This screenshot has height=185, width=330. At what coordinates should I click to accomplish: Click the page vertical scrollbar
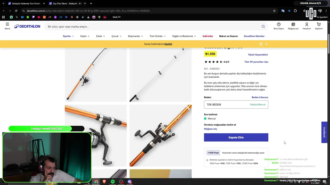point(328,44)
